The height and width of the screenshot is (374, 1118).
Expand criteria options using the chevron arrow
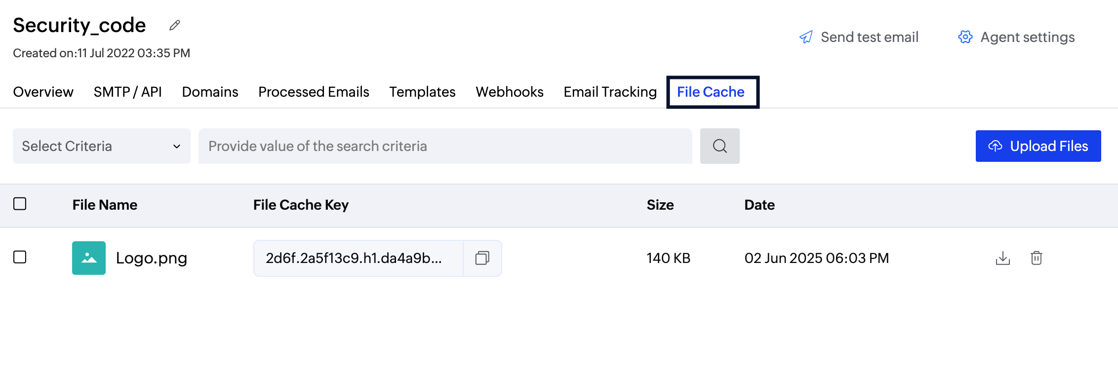tap(177, 146)
